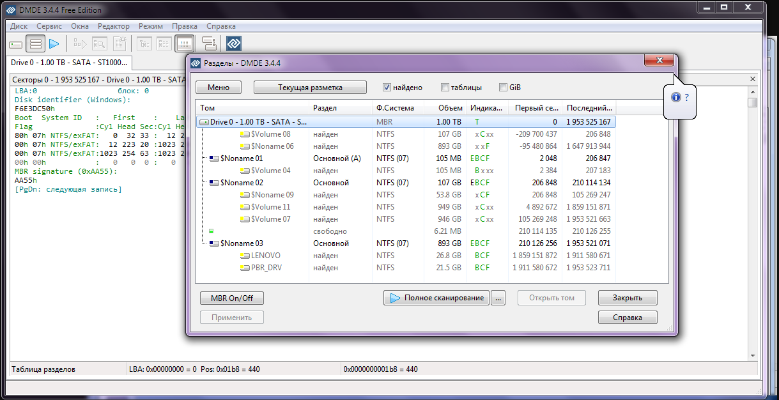The image size is (779, 400).
Task: Click the vertical scrollbar in sector view
Action: click(x=753, y=224)
